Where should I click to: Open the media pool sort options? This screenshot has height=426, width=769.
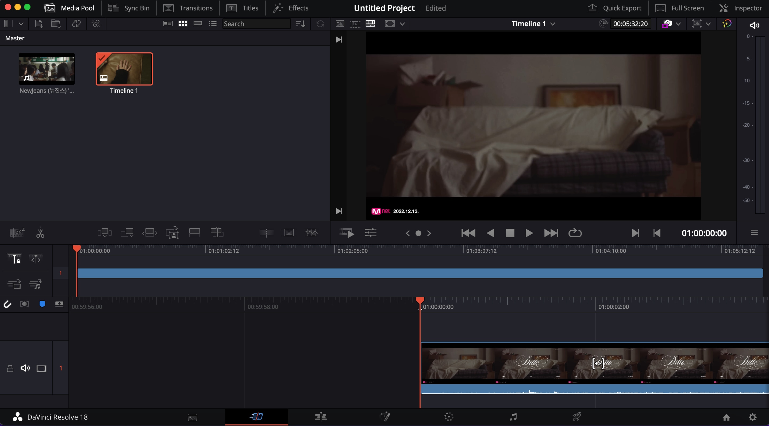(x=300, y=24)
